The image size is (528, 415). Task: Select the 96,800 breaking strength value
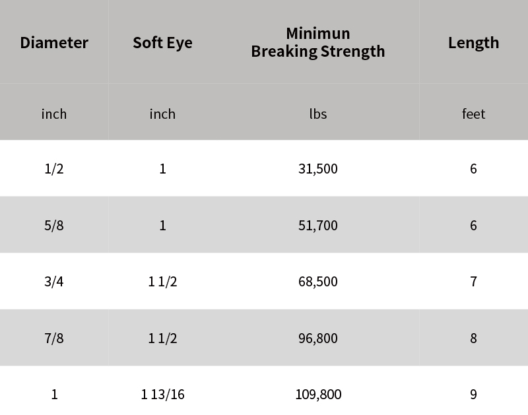coord(318,338)
